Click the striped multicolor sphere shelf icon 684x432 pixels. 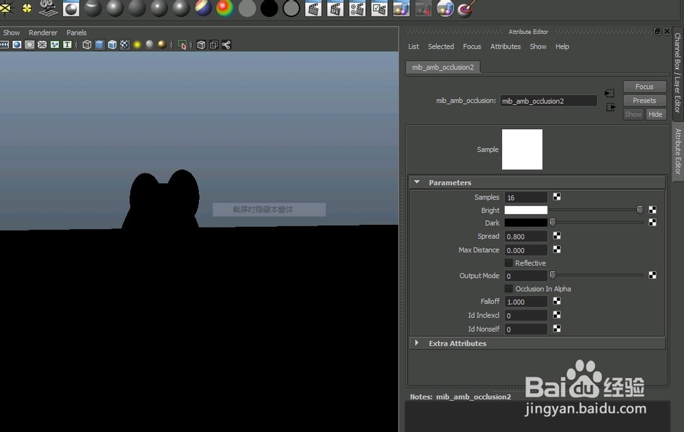(203, 8)
